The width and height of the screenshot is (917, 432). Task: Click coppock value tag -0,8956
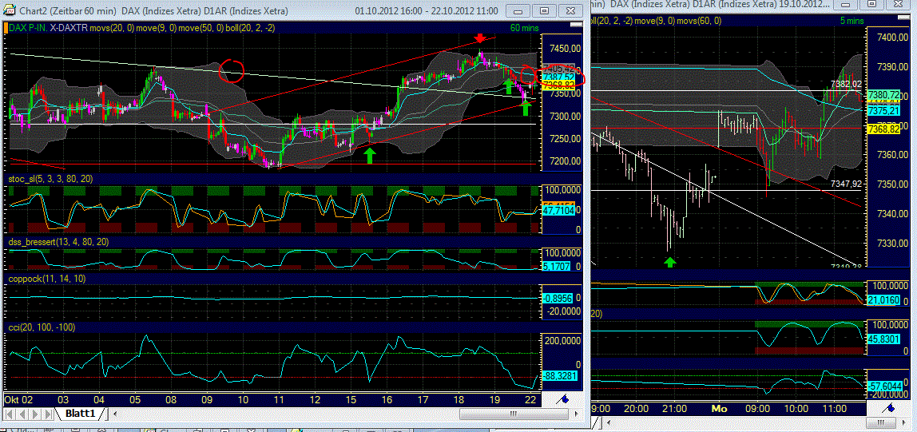click(x=558, y=298)
